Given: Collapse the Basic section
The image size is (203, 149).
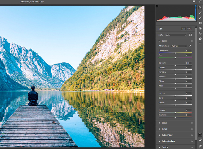Looking at the screenshot, I should click(x=159, y=41).
